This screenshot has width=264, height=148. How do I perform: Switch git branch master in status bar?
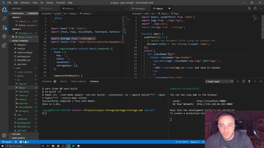(x=7, y=142)
